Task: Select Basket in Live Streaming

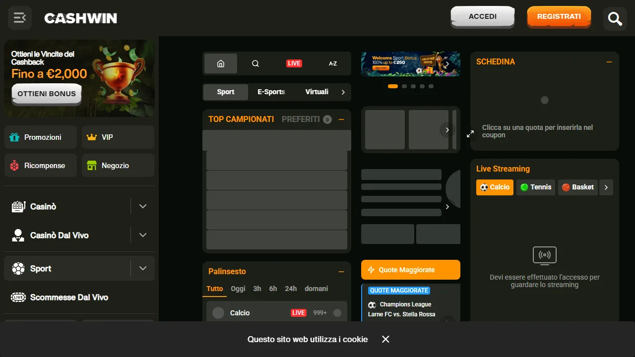Action: pos(578,187)
